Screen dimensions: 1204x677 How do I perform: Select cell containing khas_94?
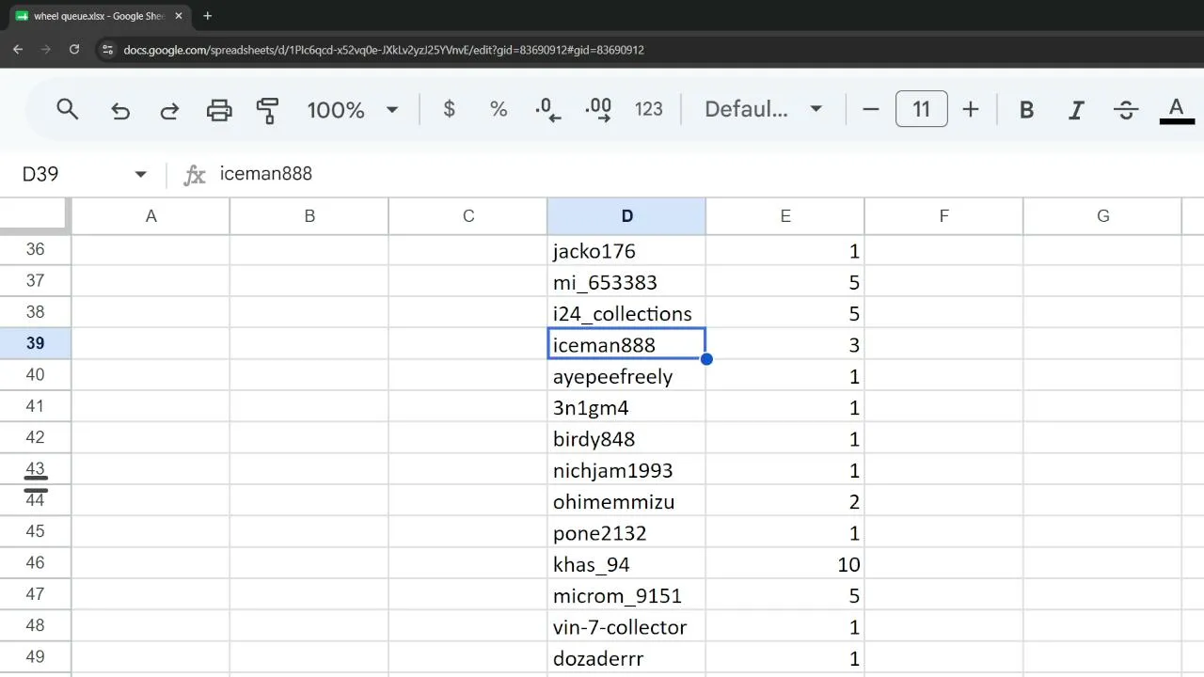[626, 564]
